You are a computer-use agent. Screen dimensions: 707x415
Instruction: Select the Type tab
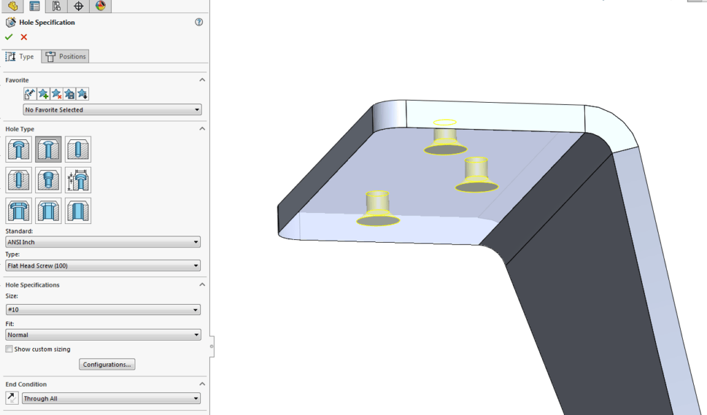tap(21, 56)
